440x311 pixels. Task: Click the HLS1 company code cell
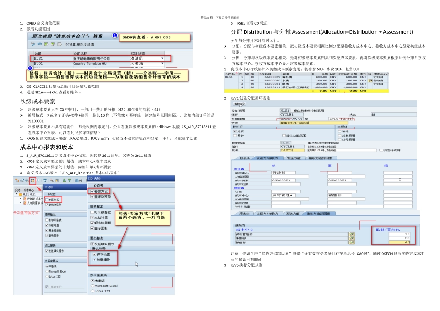tap(38, 58)
